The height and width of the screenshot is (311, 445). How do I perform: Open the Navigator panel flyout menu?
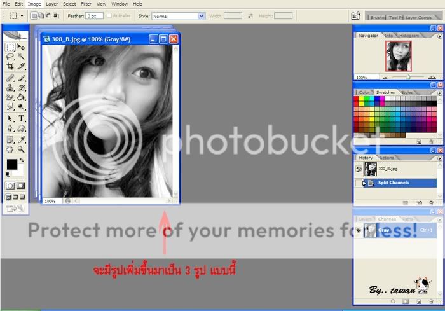click(440, 35)
